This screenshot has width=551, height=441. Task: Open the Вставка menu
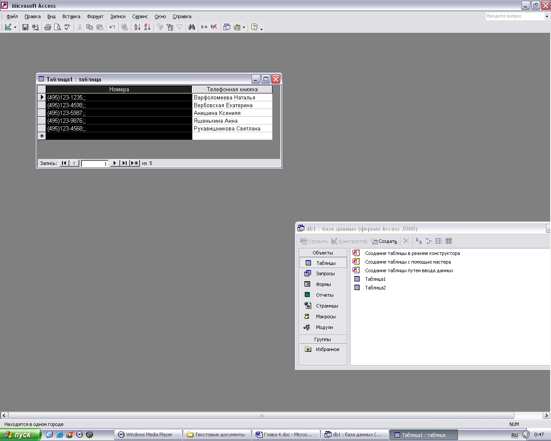[71, 16]
